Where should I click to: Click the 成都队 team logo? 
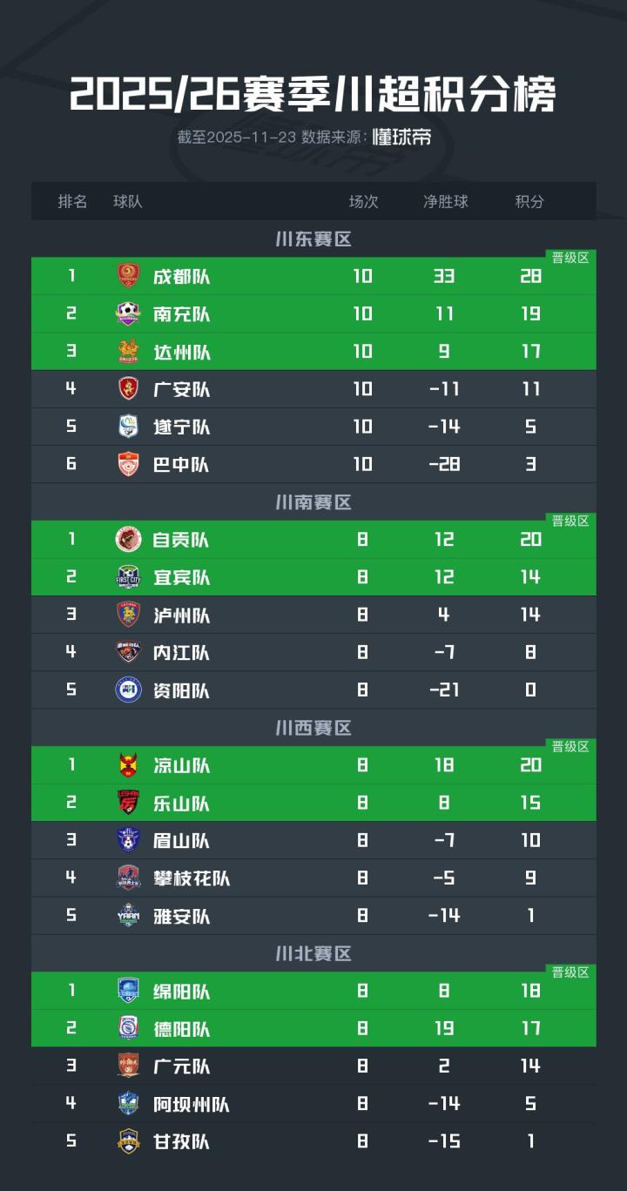(x=129, y=276)
